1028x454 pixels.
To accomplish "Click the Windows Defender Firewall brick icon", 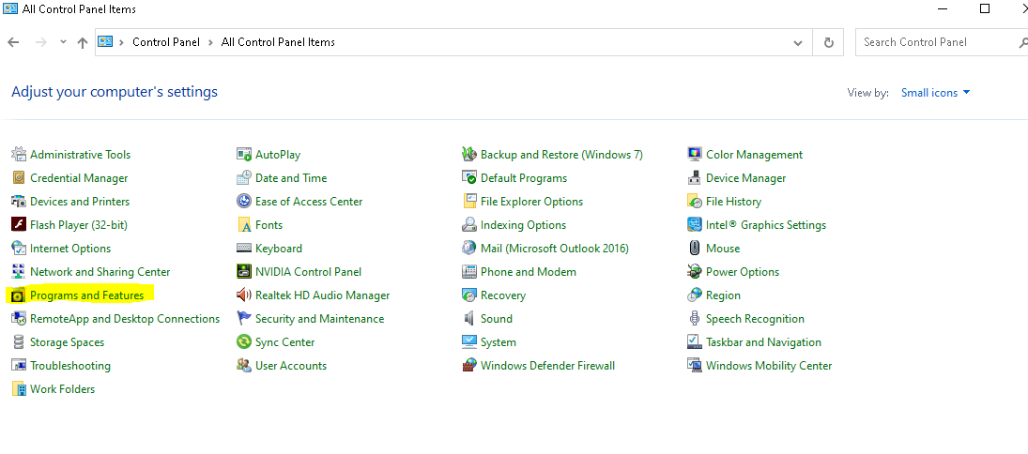I will (468, 366).
